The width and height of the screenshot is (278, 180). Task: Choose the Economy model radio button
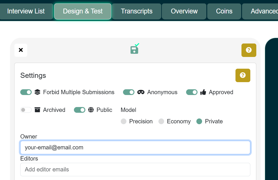(161, 121)
